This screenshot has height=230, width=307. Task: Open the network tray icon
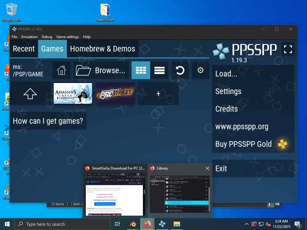[261, 224]
